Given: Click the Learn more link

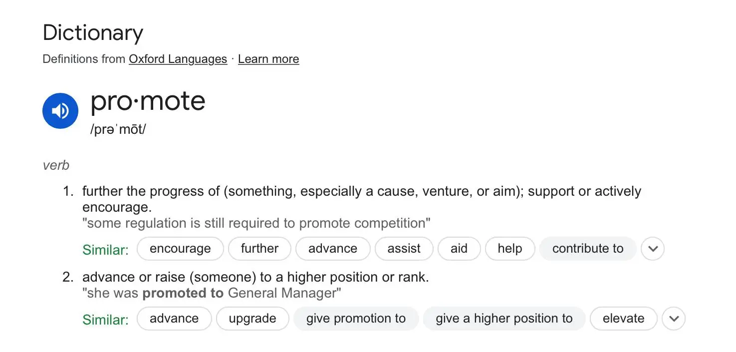Looking at the screenshot, I should click(x=268, y=59).
